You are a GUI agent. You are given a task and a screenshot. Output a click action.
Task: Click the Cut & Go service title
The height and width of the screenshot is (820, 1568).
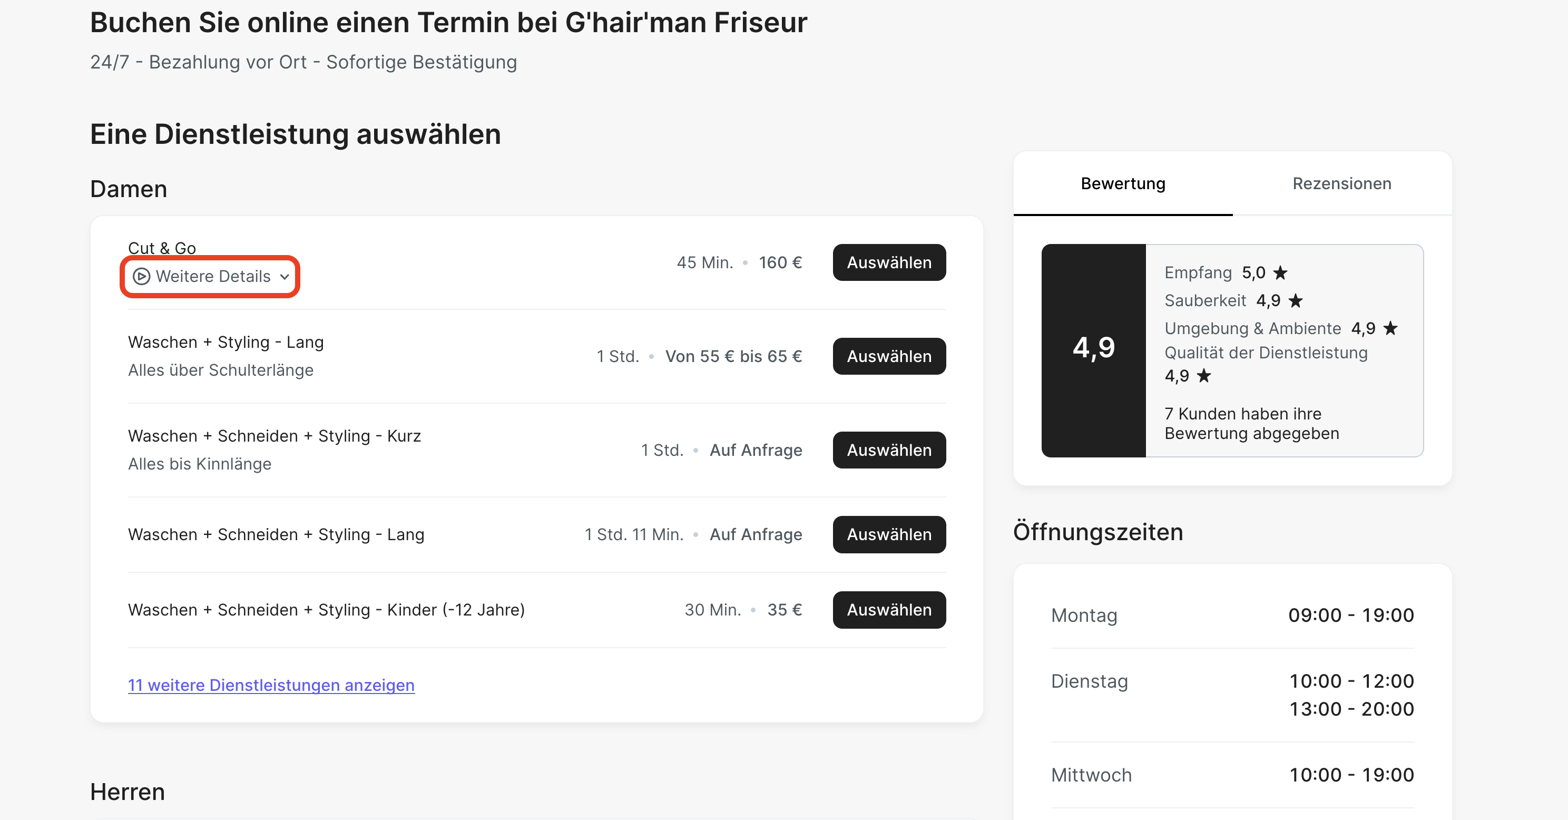pos(162,248)
